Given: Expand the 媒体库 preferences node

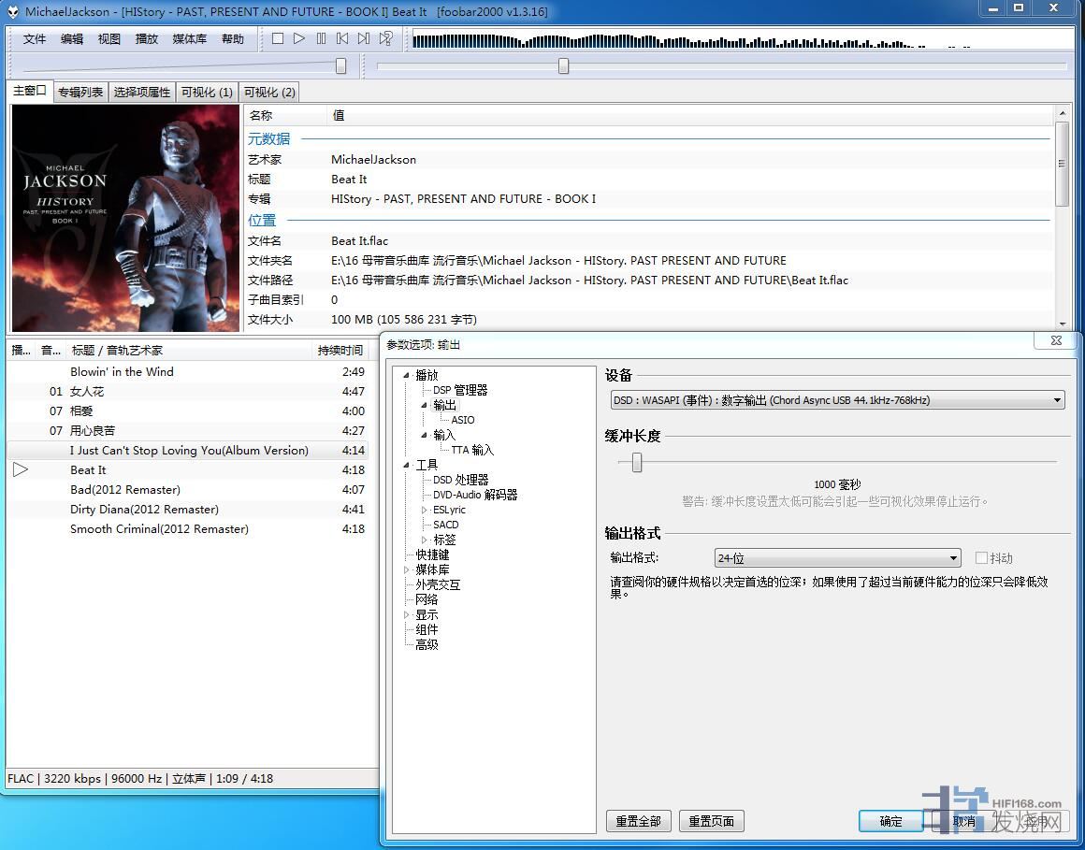Looking at the screenshot, I should (407, 569).
